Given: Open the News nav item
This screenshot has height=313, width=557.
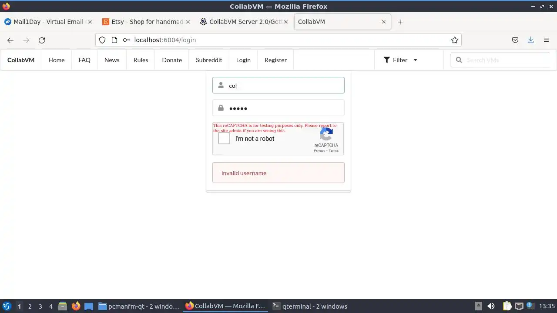Looking at the screenshot, I should click(x=112, y=60).
